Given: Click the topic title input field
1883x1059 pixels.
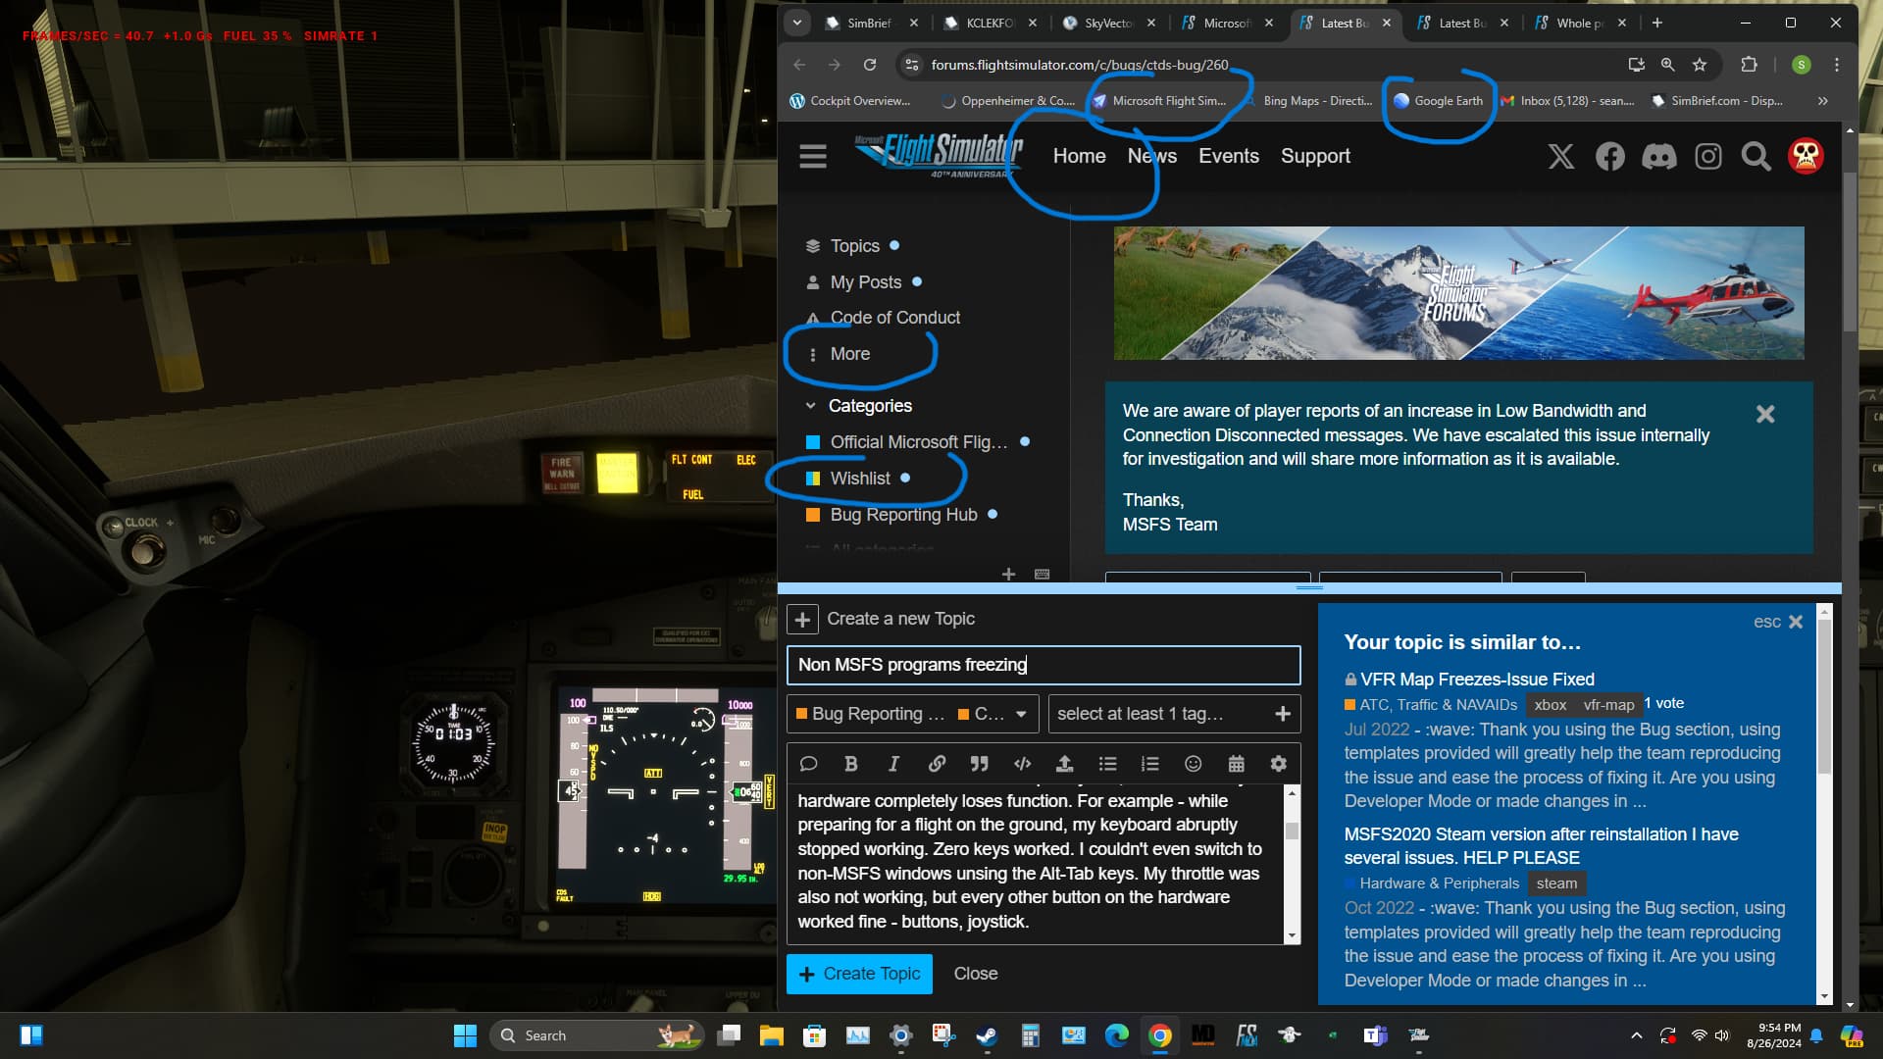Looking at the screenshot, I should click(1043, 665).
